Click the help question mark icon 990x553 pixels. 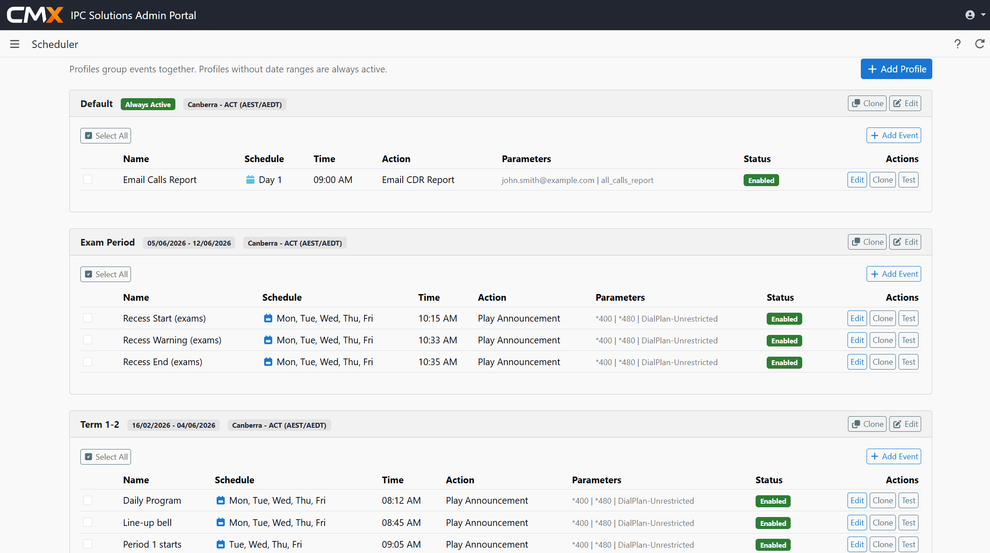pos(958,44)
